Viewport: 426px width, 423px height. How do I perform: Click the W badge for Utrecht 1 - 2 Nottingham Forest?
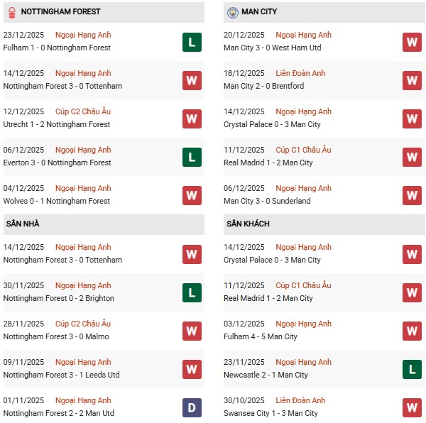(192, 119)
